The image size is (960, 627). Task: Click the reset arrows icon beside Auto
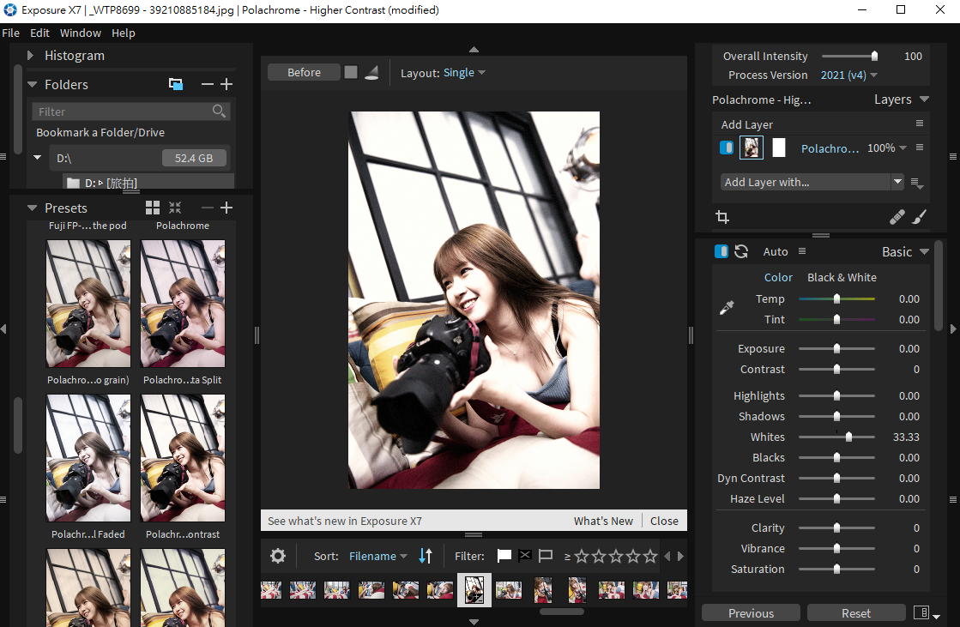pos(741,251)
